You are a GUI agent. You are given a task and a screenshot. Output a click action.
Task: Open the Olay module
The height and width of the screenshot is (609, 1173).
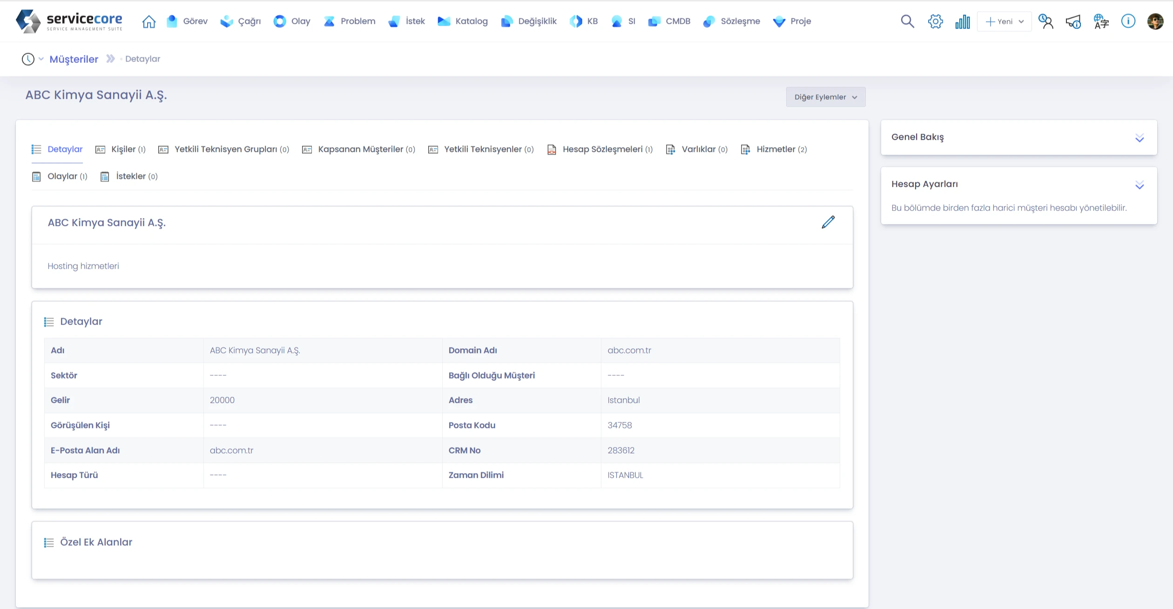click(292, 21)
